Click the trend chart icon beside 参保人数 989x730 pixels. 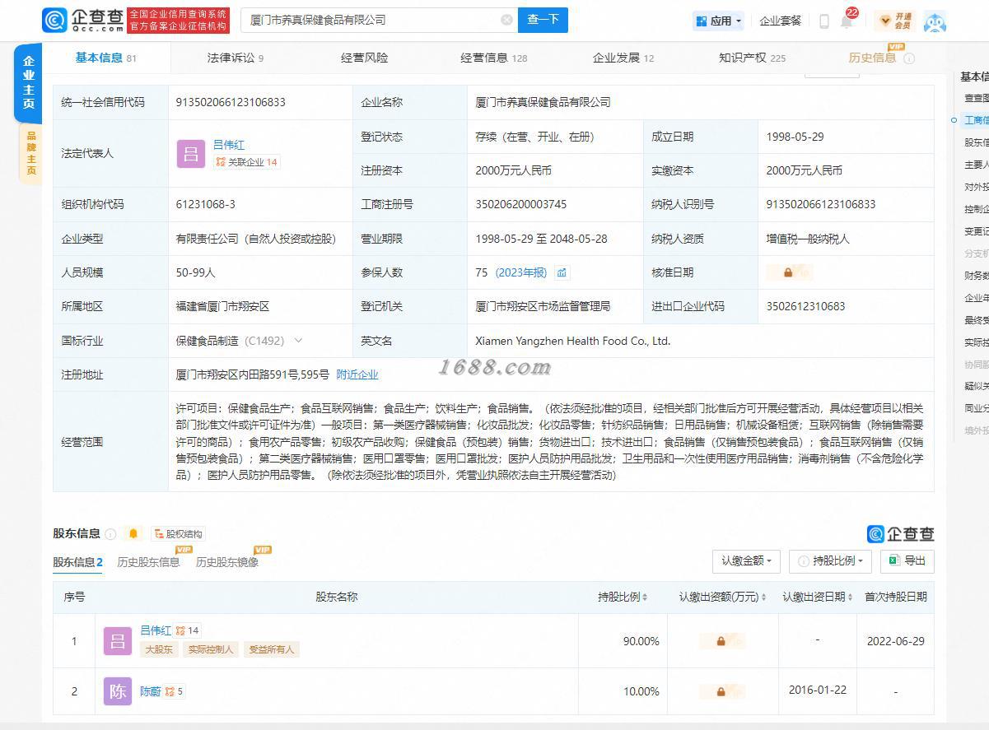coord(562,272)
